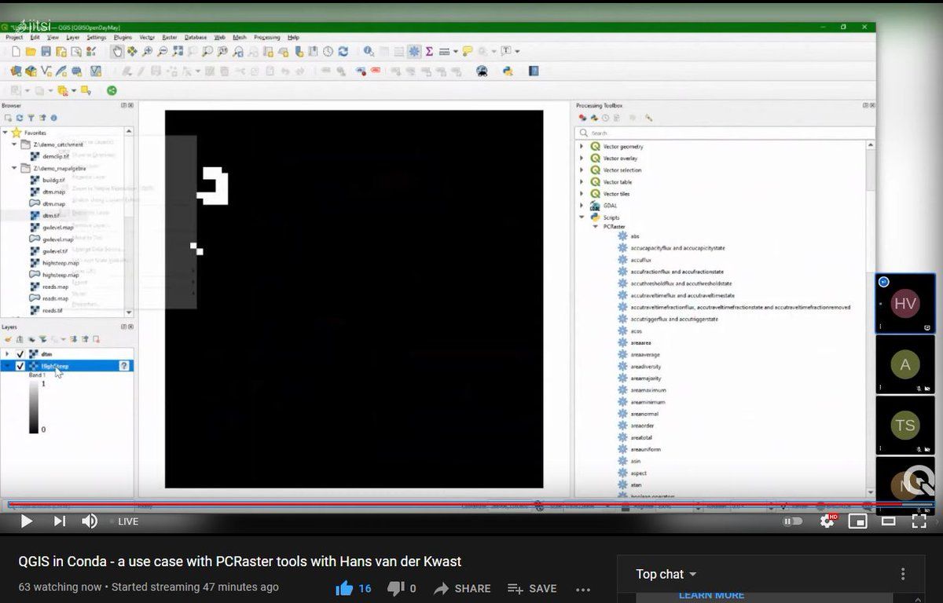
Task: Click the Sigma statistical summary icon
Action: 429,52
